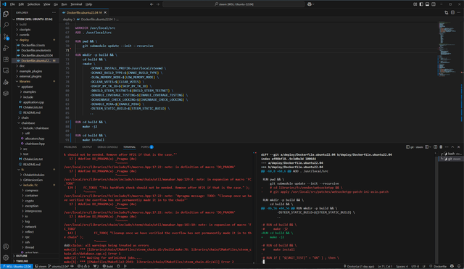
Task: Close the bottom panel
Action: tap(459, 146)
